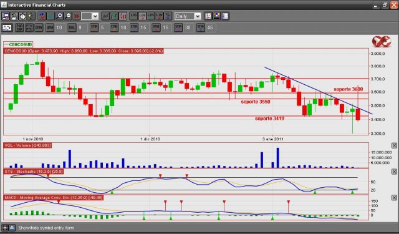This screenshot has width=399, height=234.
Task: Select the first LIN scale button
Action: (151, 16)
